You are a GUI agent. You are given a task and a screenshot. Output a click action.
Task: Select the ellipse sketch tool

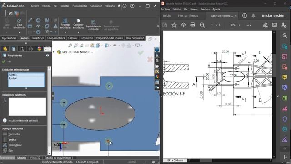(x=47, y=26)
